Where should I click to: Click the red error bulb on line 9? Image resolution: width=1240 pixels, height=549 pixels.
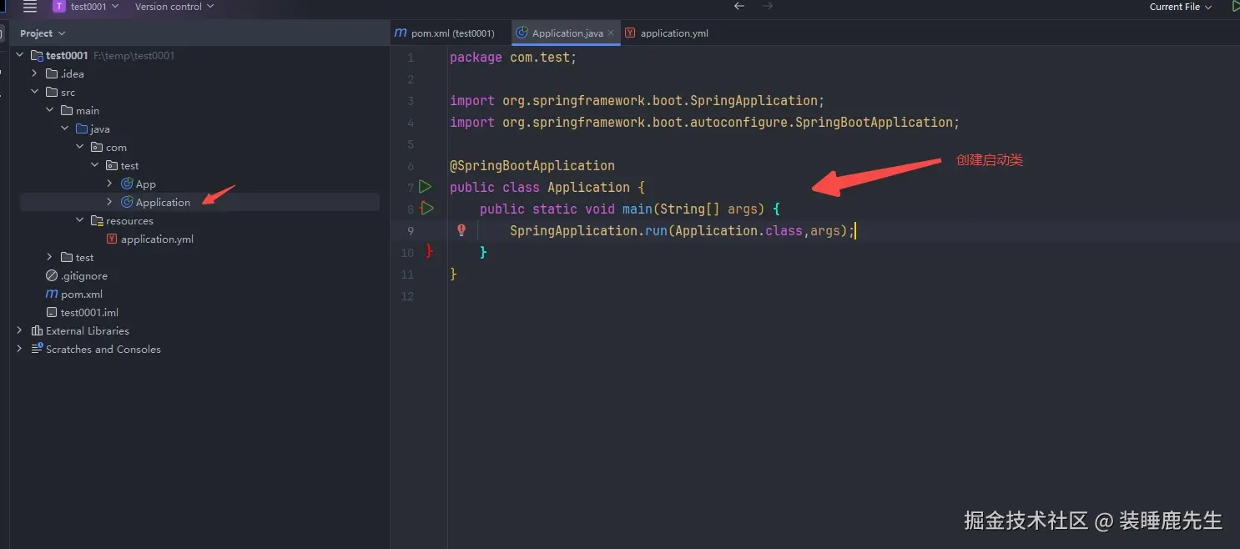(461, 230)
